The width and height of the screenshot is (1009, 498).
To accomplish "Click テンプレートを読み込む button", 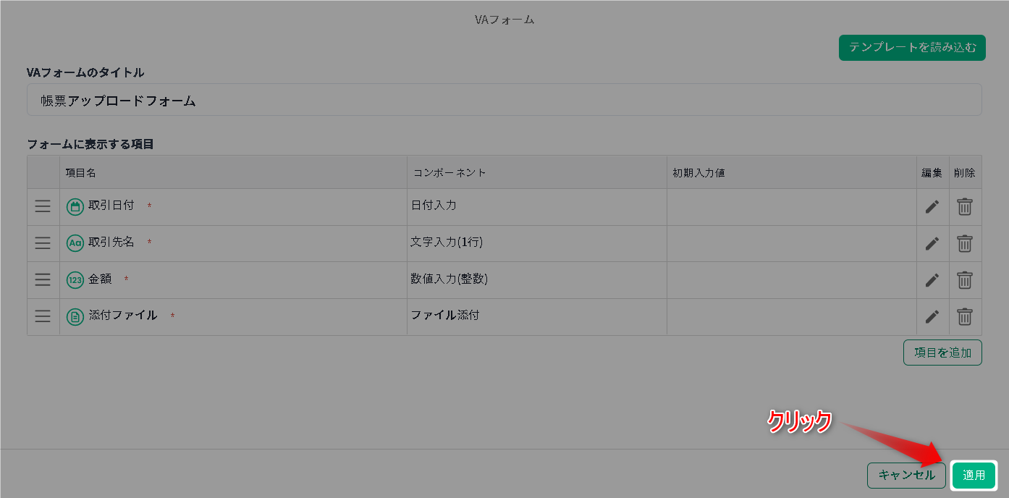I will (x=912, y=47).
